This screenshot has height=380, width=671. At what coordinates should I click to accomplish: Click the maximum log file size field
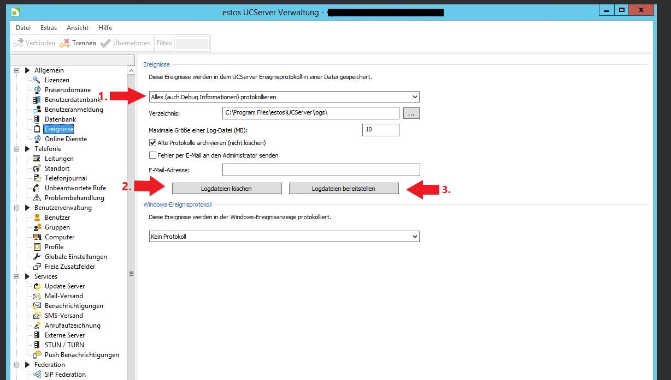[381, 130]
